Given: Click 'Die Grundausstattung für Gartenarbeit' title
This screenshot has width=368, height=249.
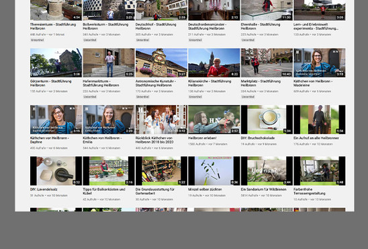Looking at the screenshot, I should (155, 191).
